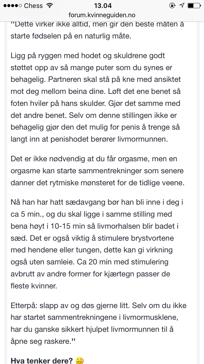Tap the opening quote line 'Dette virker ikke alltid'
204x364 pixels.
click(x=97, y=24)
